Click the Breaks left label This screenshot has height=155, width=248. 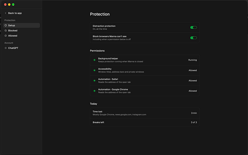[x=98, y=122]
